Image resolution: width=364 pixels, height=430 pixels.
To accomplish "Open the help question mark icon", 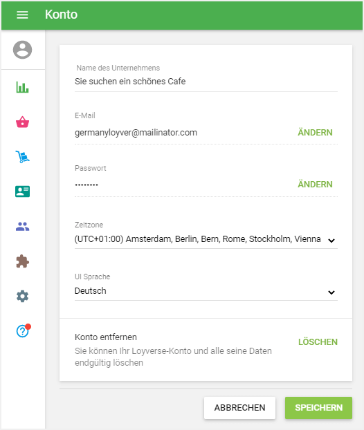I will click(x=23, y=330).
